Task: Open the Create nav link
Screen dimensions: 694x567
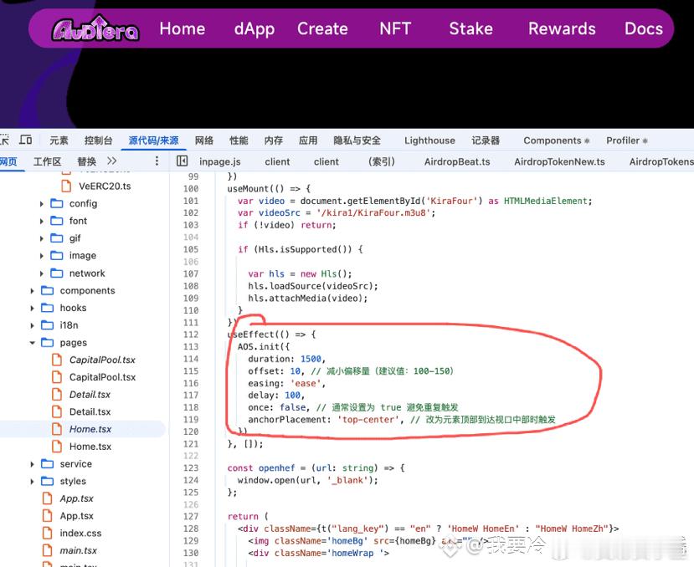Action: click(x=322, y=28)
